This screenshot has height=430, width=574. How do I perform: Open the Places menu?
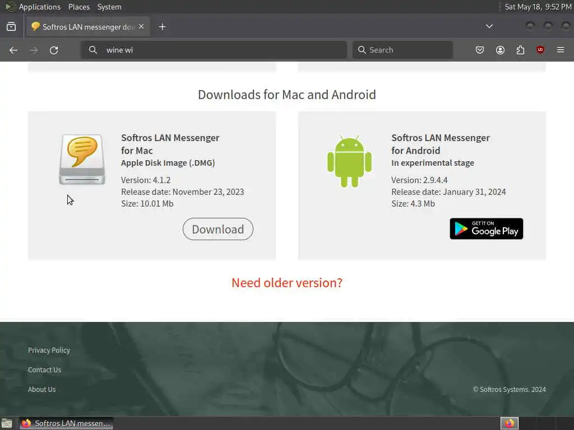coord(79,7)
